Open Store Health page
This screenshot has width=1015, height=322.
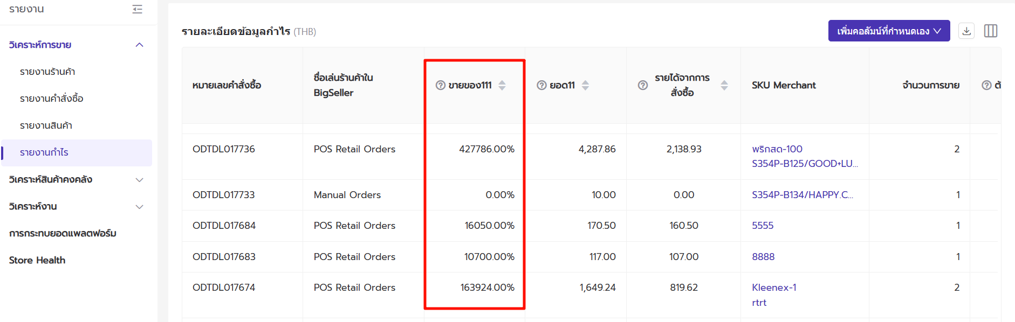click(x=37, y=260)
